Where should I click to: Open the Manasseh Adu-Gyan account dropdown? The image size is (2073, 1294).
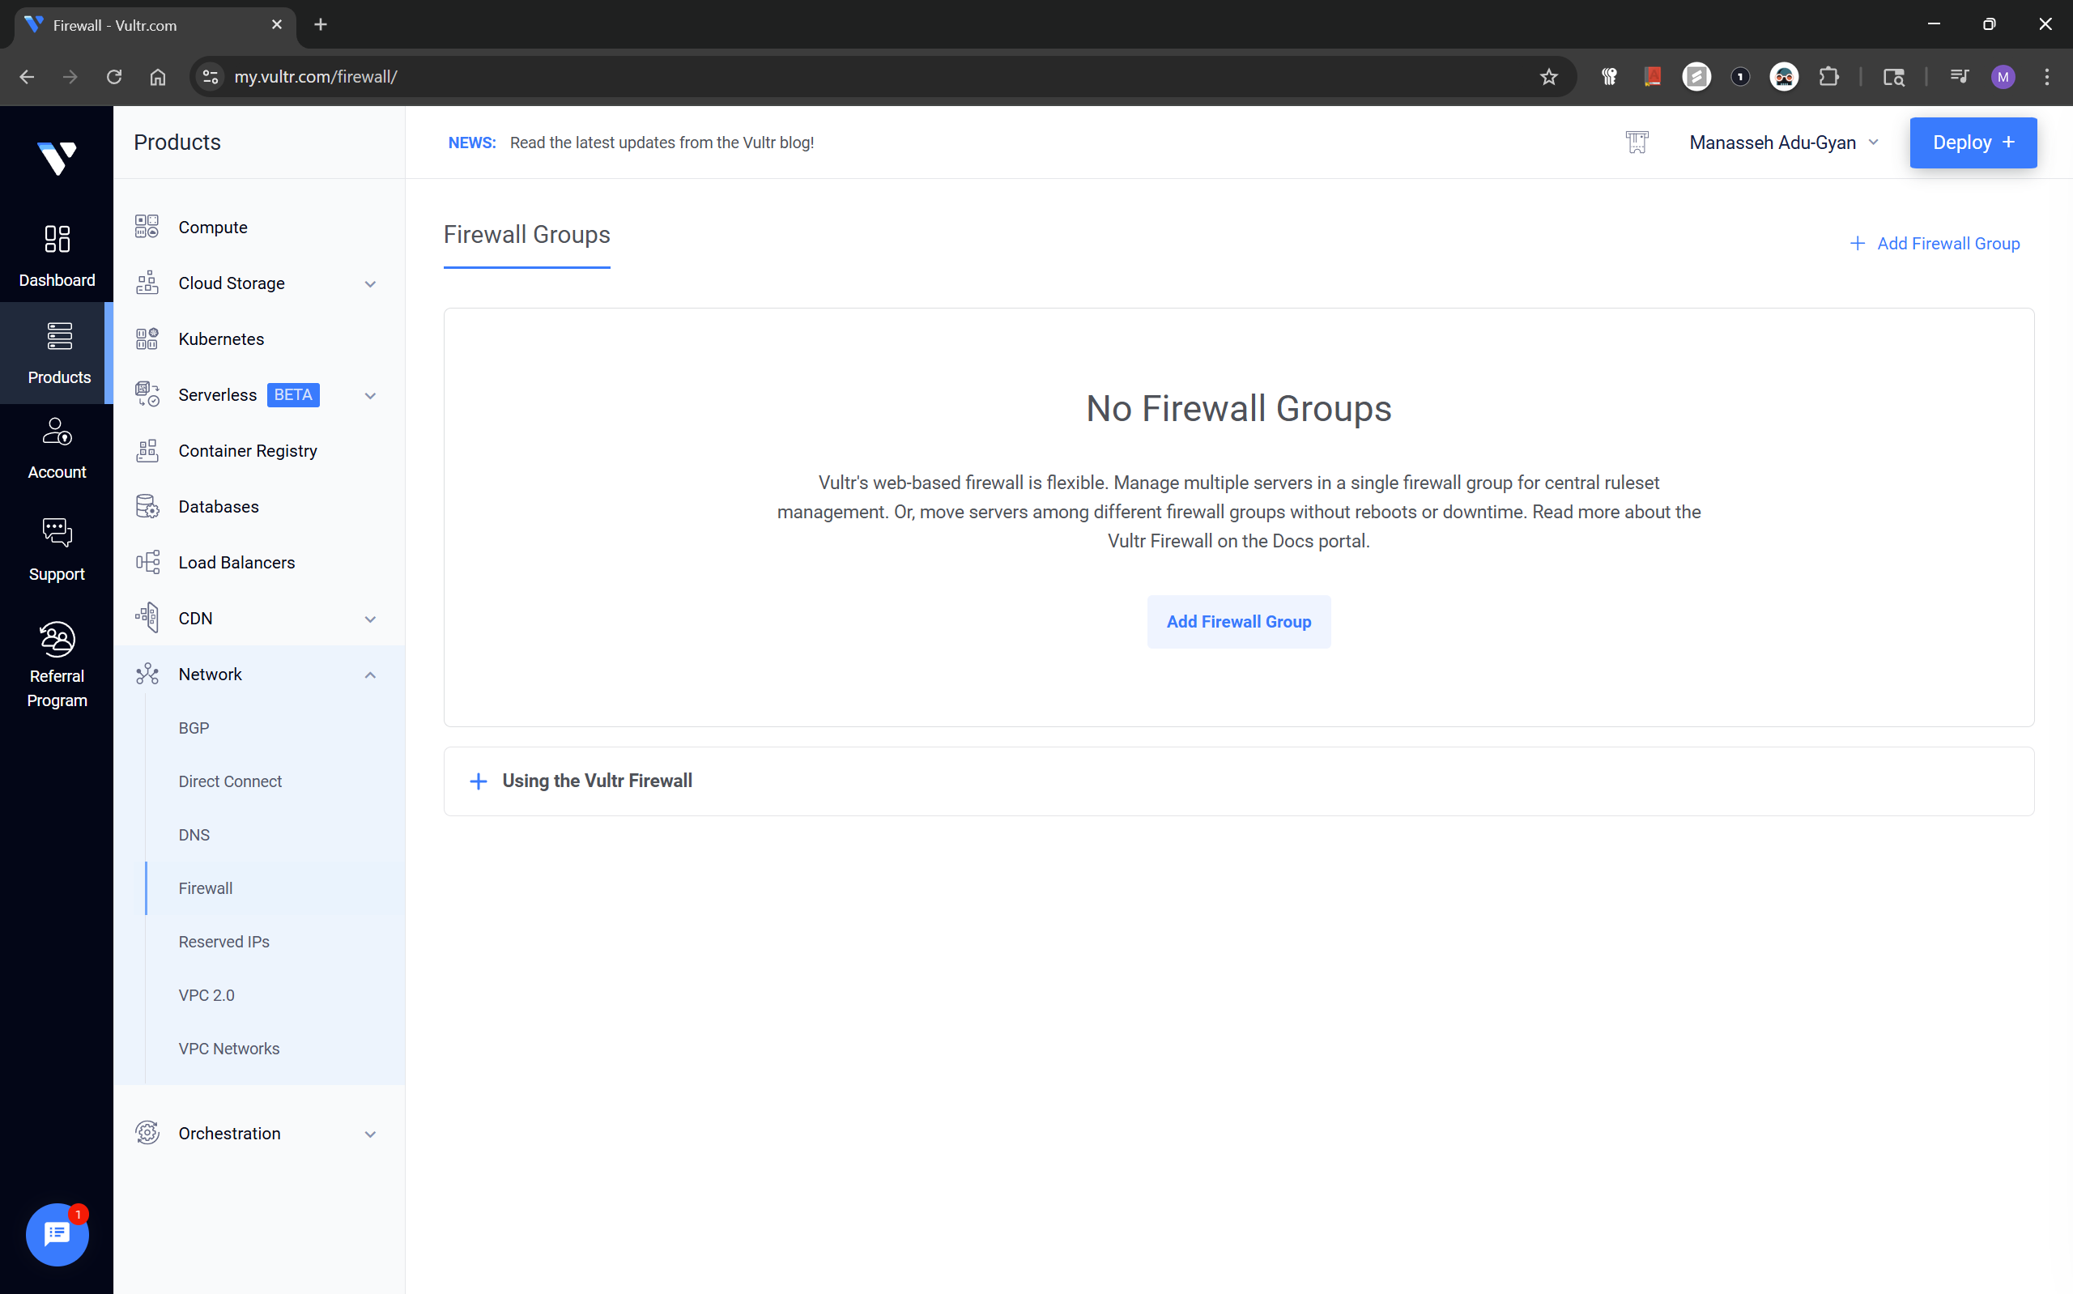point(1784,142)
